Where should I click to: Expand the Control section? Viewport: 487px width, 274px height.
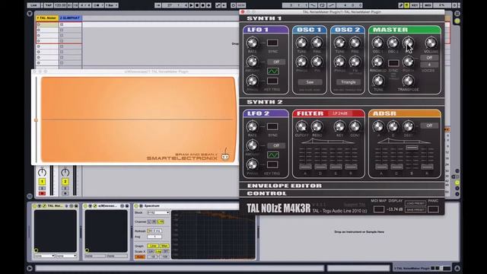342,193
